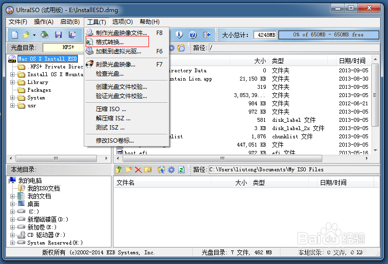Click the 工具(T) menu header
The width and height of the screenshot is (388, 264).
[x=96, y=22]
